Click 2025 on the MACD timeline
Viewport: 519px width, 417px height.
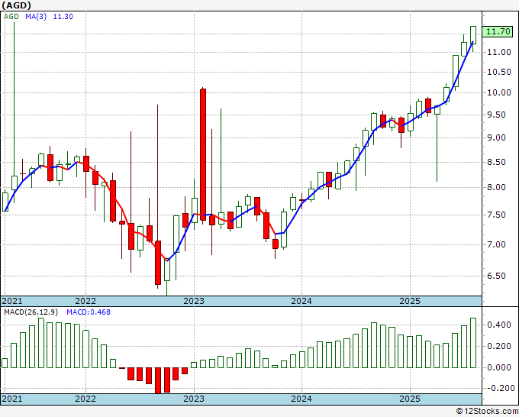410,399
